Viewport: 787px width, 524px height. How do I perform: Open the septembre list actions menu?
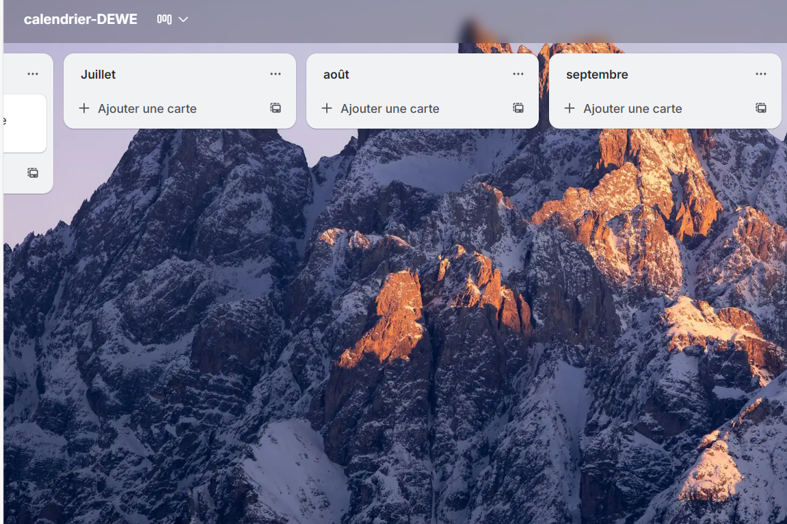point(761,74)
